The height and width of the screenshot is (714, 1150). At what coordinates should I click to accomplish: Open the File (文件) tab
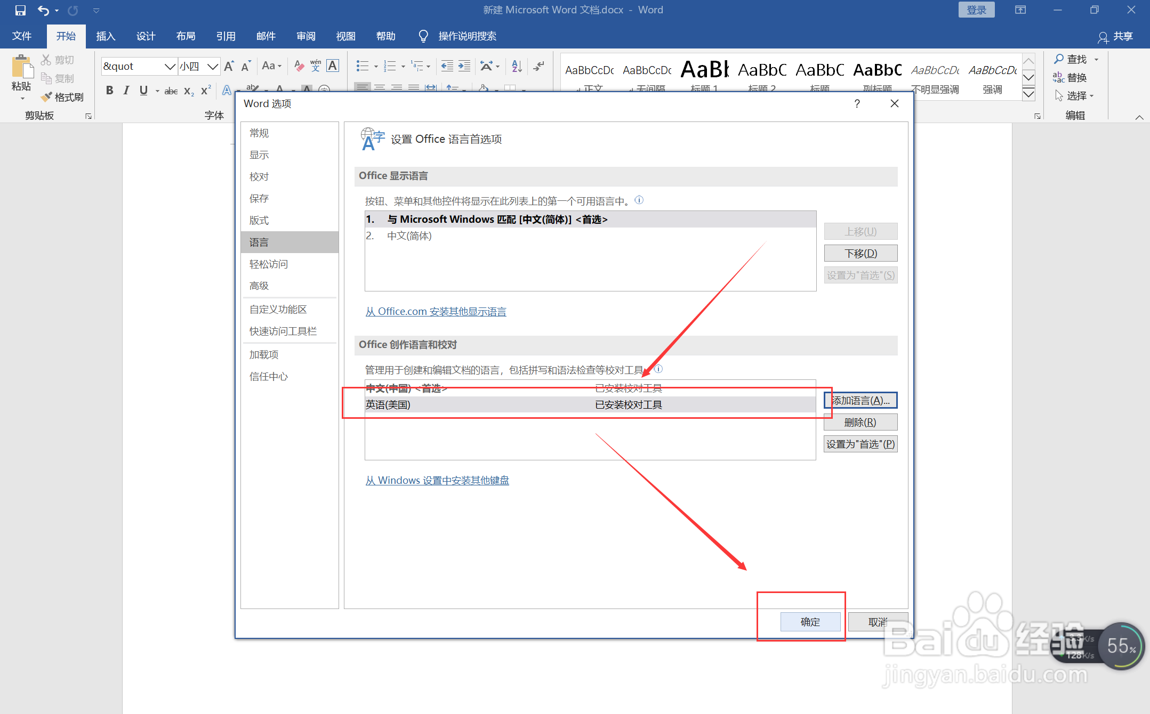(22, 36)
